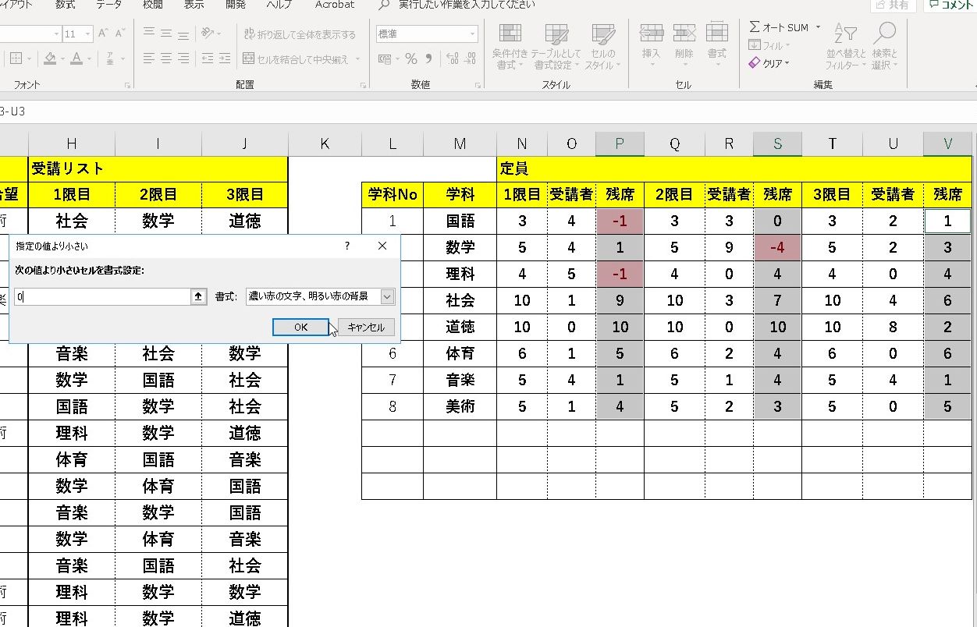Open the 標準 number format dropdown
Screen dimensions: 977x627
coord(426,34)
